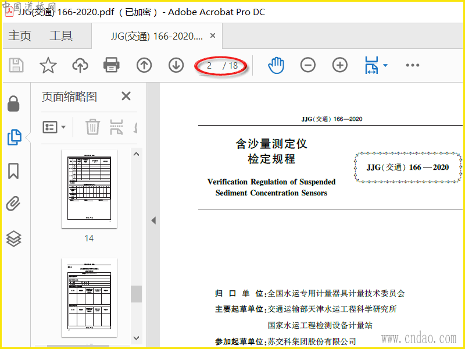Click text Sediment Concentration Sensors
465x349 pixels.
click(x=271, y=193)
